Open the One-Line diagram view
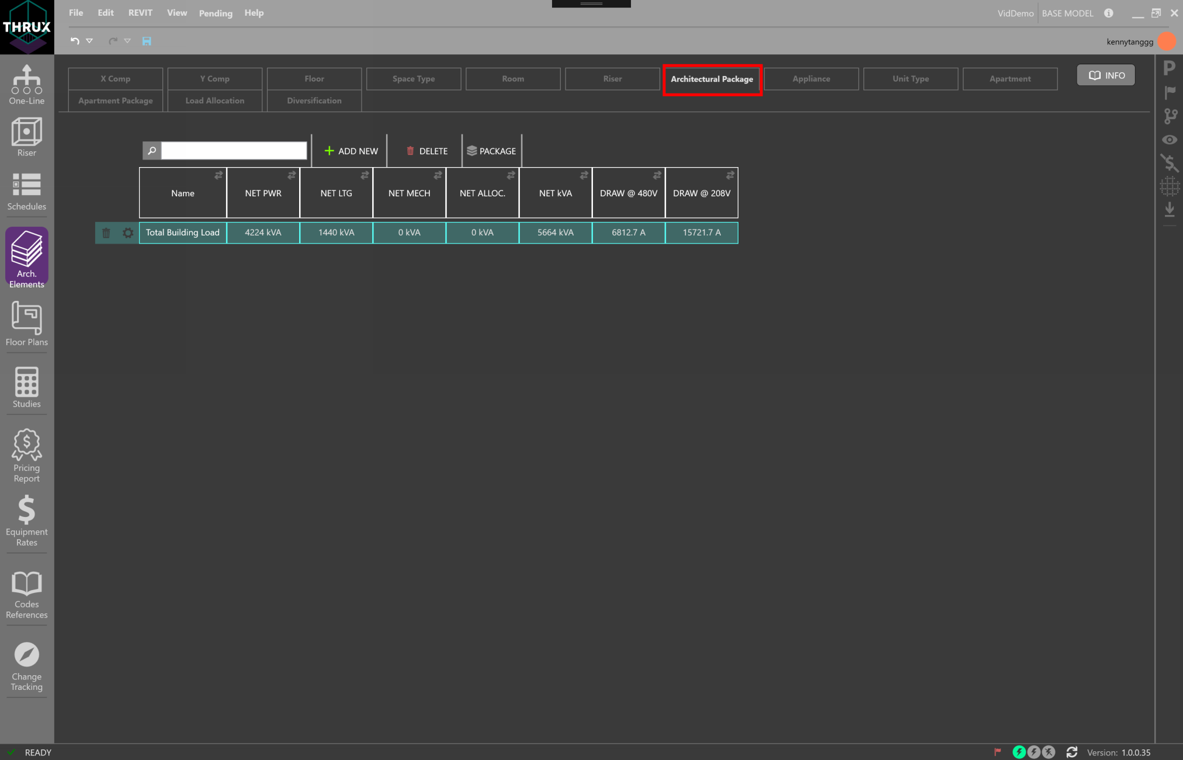 click(26, 85)
